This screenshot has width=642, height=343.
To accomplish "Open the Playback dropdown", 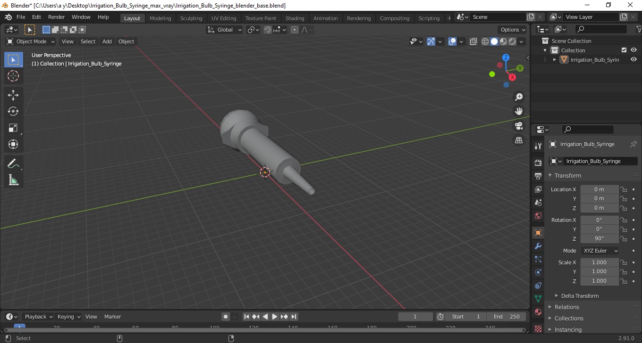I will [x=38, y=317].
